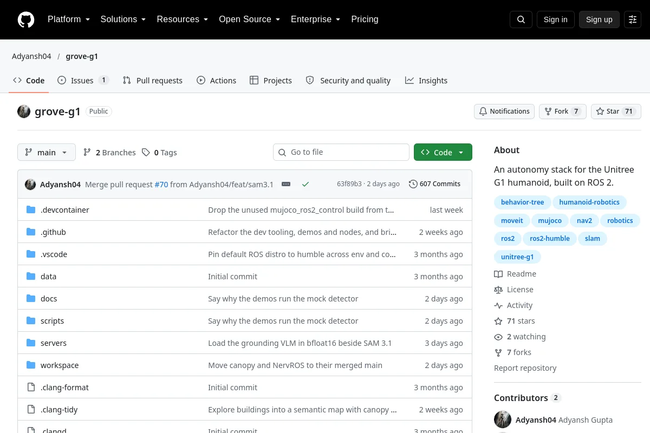
Task: Expand the Solutions menu
Action: 123,19
